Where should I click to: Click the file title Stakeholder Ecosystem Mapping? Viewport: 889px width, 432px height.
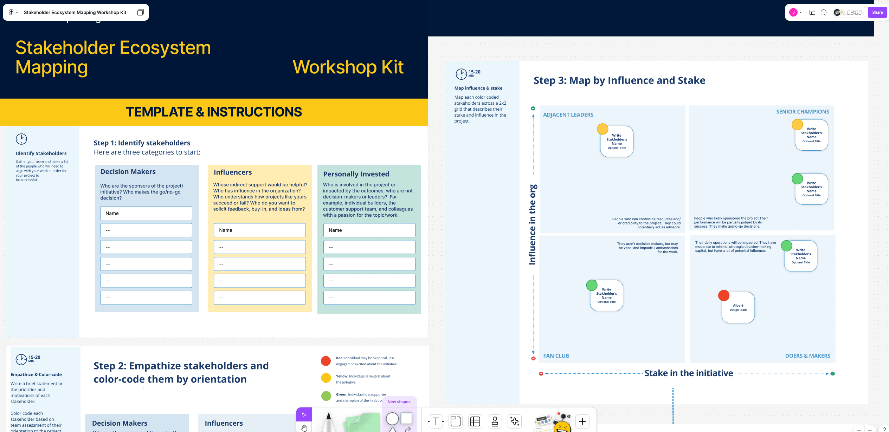[75, 12]
